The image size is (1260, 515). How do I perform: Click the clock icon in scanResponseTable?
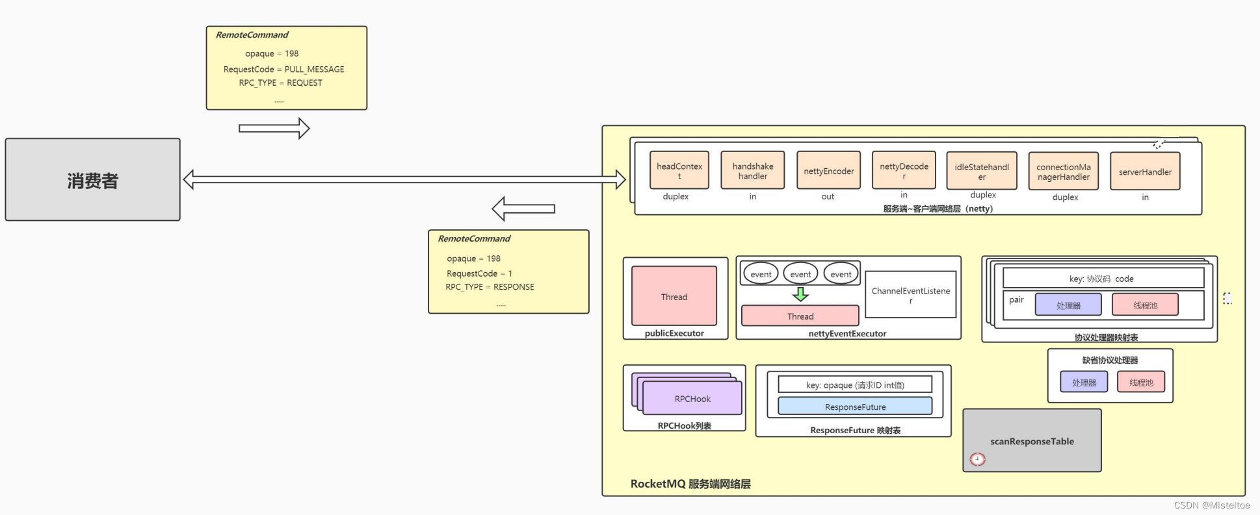(x=977, y=459)
